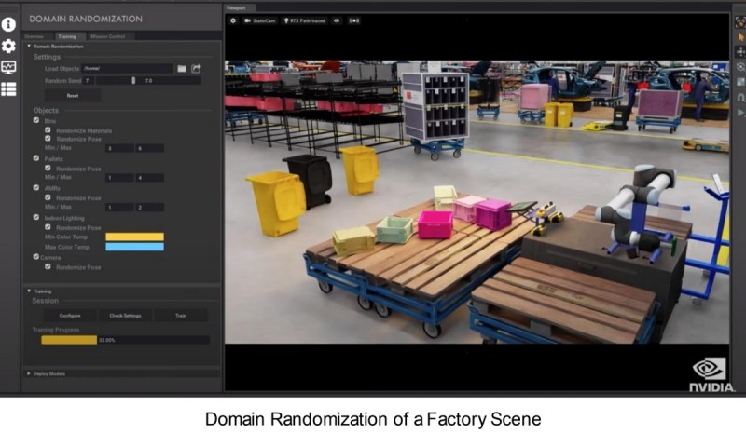Screen dimensions: 746x433
Task: Click the Train button
Action: (181, 316)
